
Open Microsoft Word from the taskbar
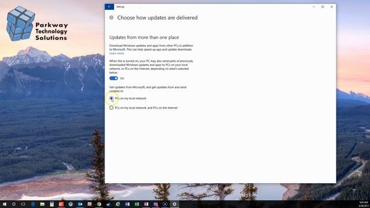click(x=127, y=204)
